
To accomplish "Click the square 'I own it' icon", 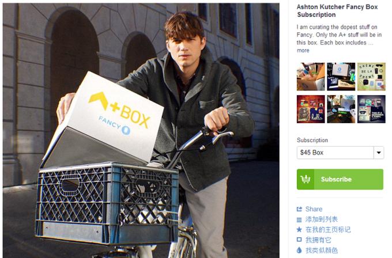I will pos(299,240).
